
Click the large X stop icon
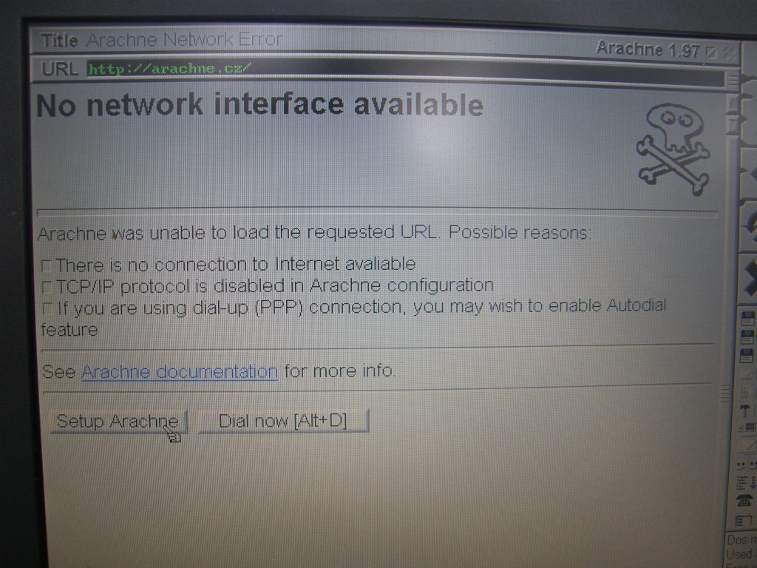750,277
